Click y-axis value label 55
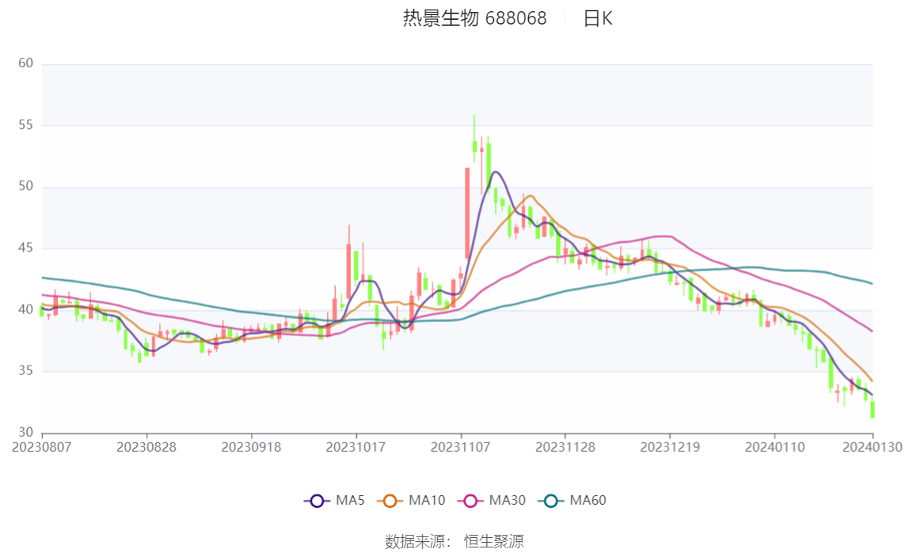The image size is (909, 553). [x=25, y=124]
